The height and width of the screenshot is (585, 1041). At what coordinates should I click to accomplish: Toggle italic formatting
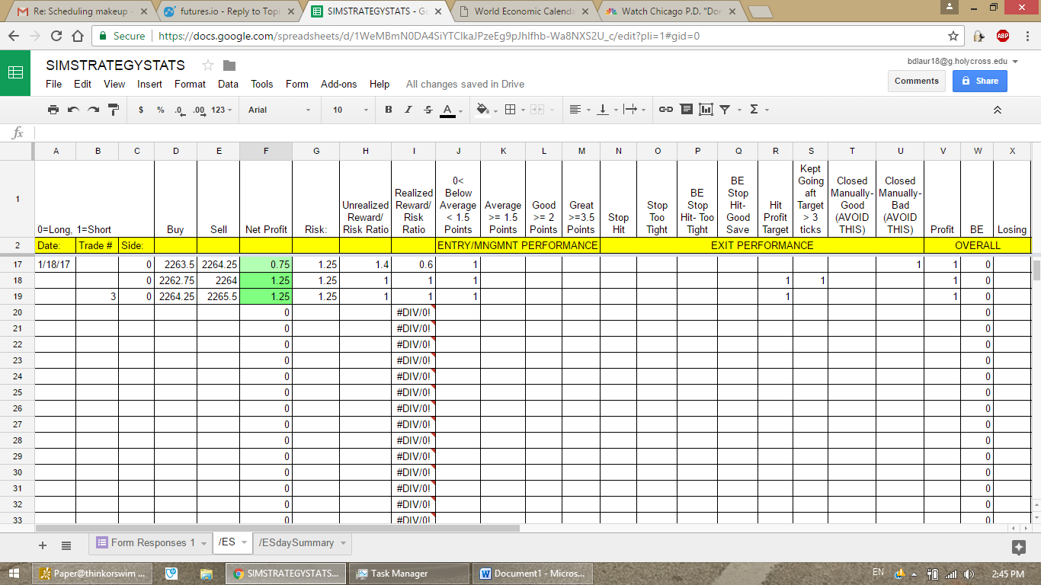click(x=408, y=110)
